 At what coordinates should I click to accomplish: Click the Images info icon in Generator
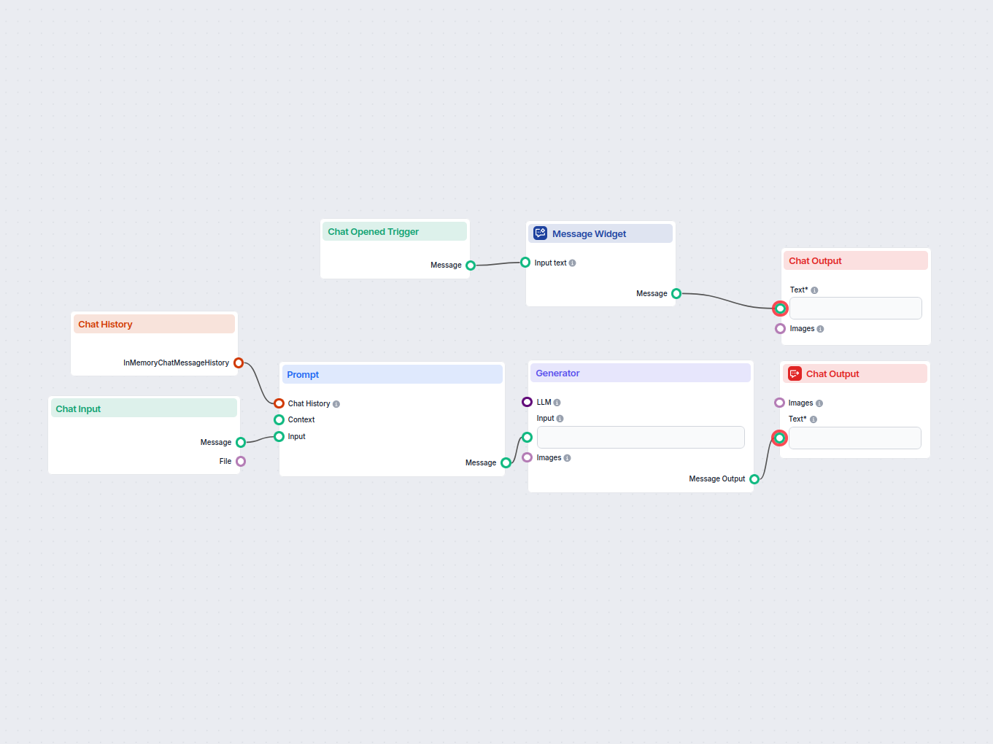tap(568, 457)
